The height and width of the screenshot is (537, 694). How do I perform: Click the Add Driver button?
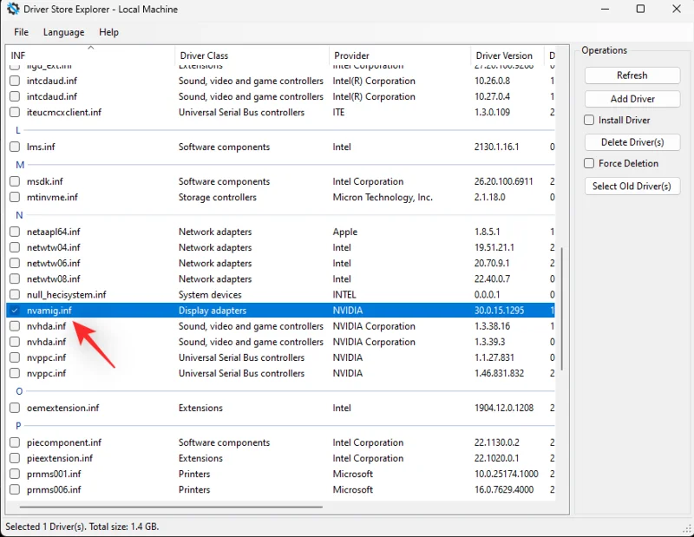(632, 98)
